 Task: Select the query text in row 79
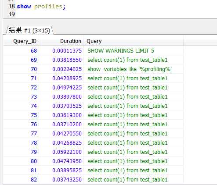coord(127,152)
